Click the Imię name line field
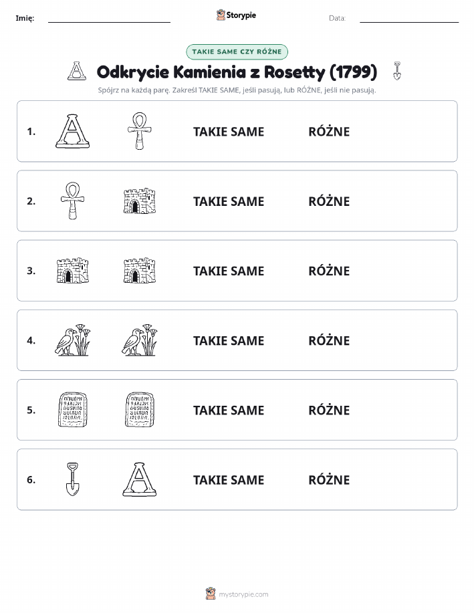 coord(109,18)
